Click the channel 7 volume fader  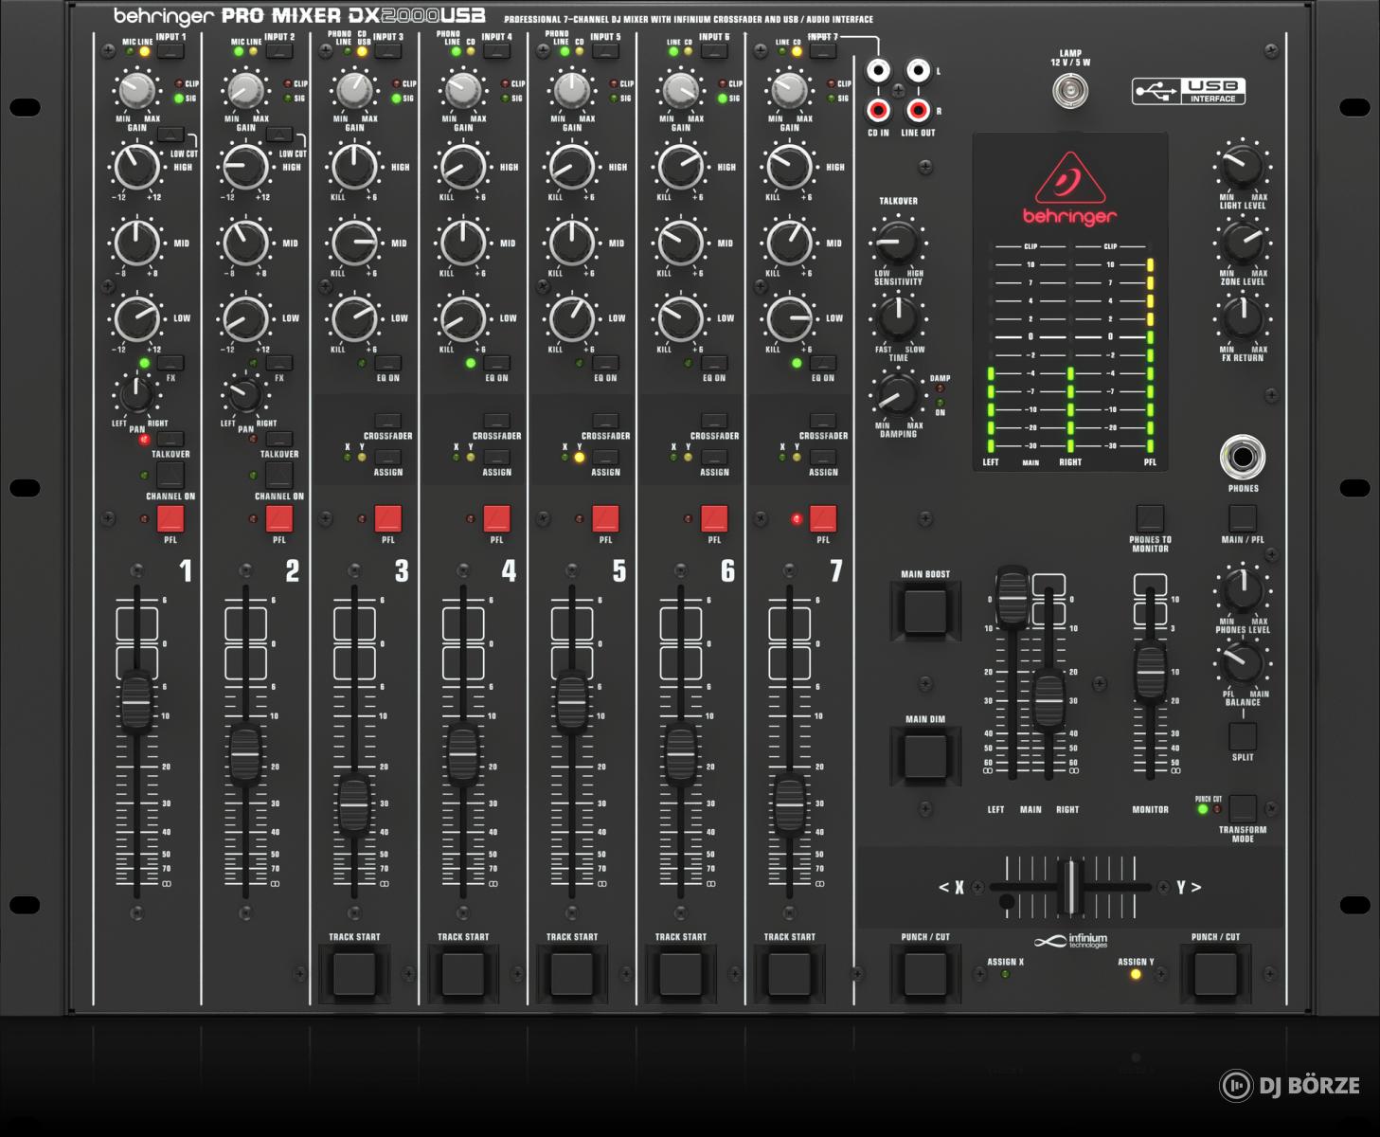(x=789, y=804)
